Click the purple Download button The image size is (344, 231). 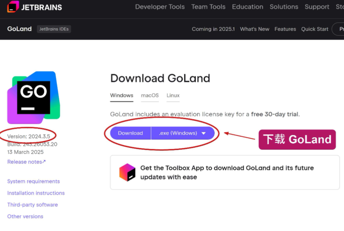pos(130,133)
